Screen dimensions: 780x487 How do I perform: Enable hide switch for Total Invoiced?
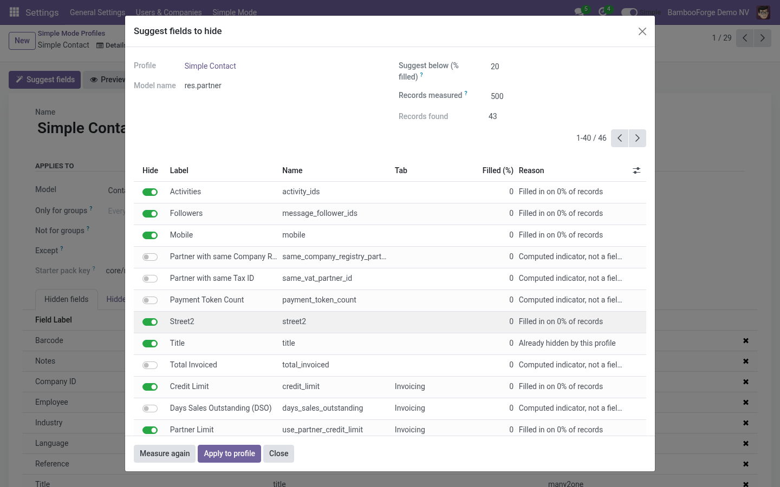point(150,365)
